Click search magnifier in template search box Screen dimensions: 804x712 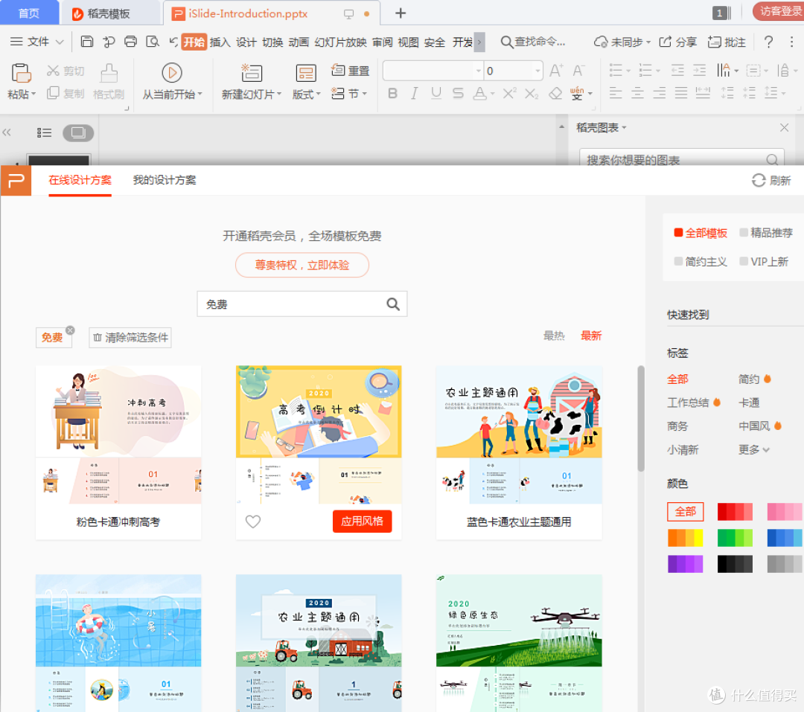pos(393,304)
